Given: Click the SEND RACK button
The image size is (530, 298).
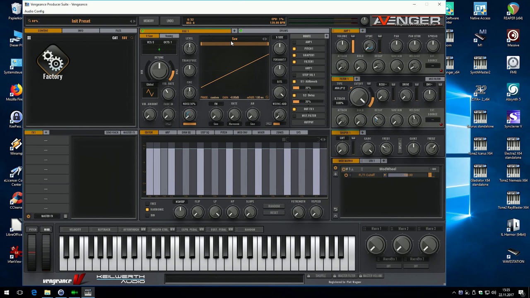Looking at the screenshot, I should (112, 132).
